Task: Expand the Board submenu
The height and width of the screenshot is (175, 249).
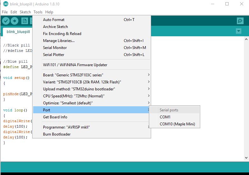Action: 92,75
